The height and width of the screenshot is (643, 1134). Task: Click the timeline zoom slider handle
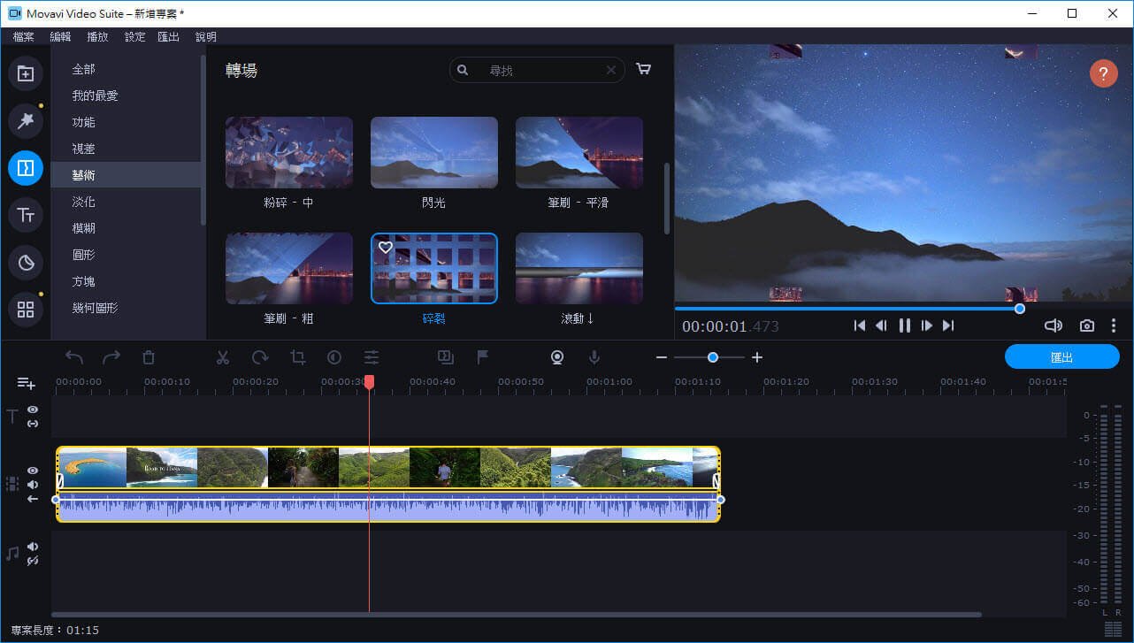(x=713, y=357)
